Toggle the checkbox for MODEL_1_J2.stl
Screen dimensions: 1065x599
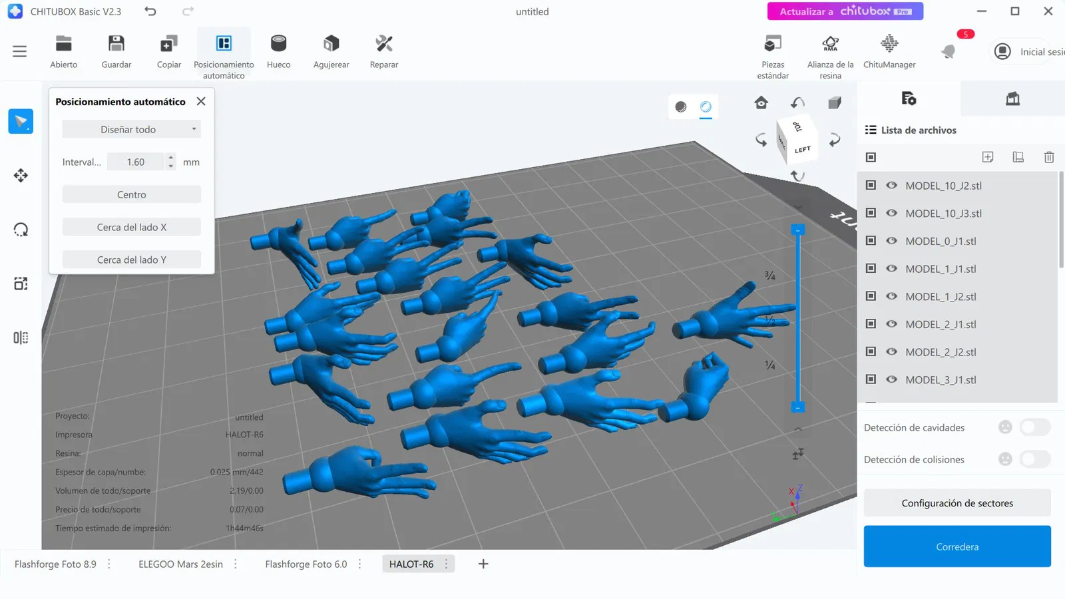click(871, 296)
